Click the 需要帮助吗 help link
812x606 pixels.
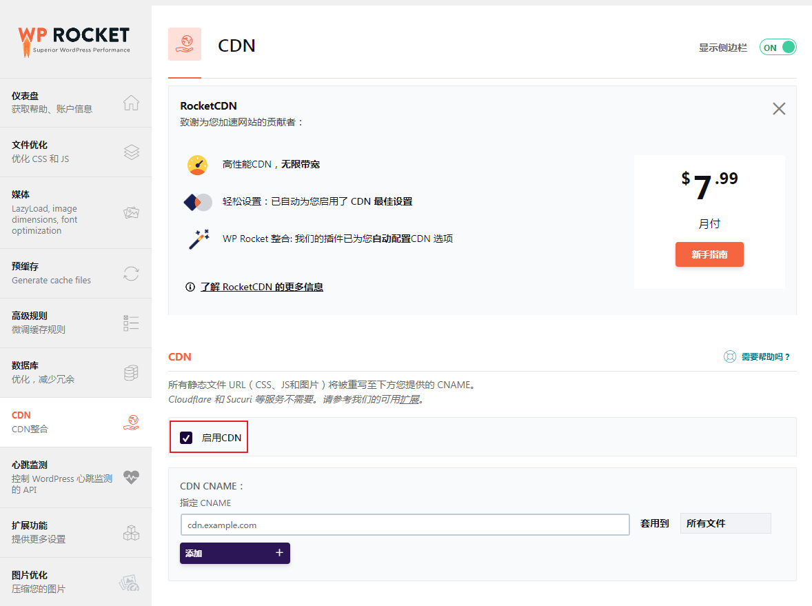(x=764, y=356)
